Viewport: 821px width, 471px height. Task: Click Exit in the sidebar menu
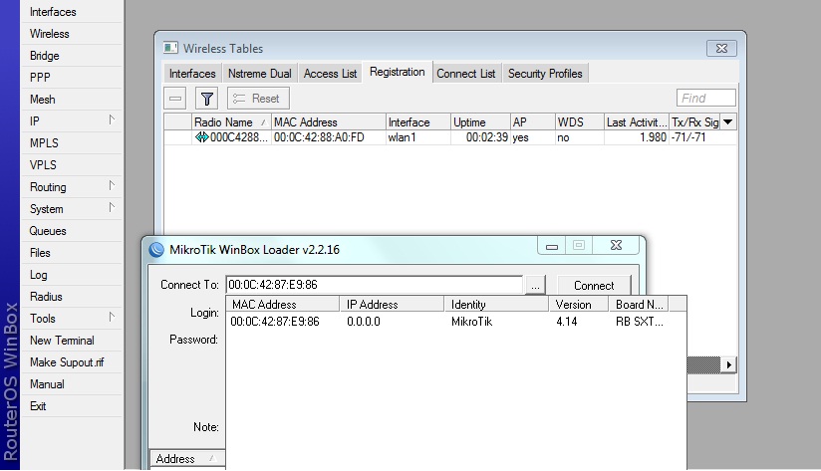coord(71,406)
